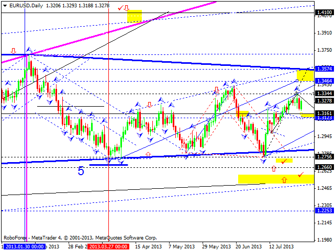335x251 pixels.
Task: Click the chart shift triangle beside EURUSD
Action: point(3,4)
